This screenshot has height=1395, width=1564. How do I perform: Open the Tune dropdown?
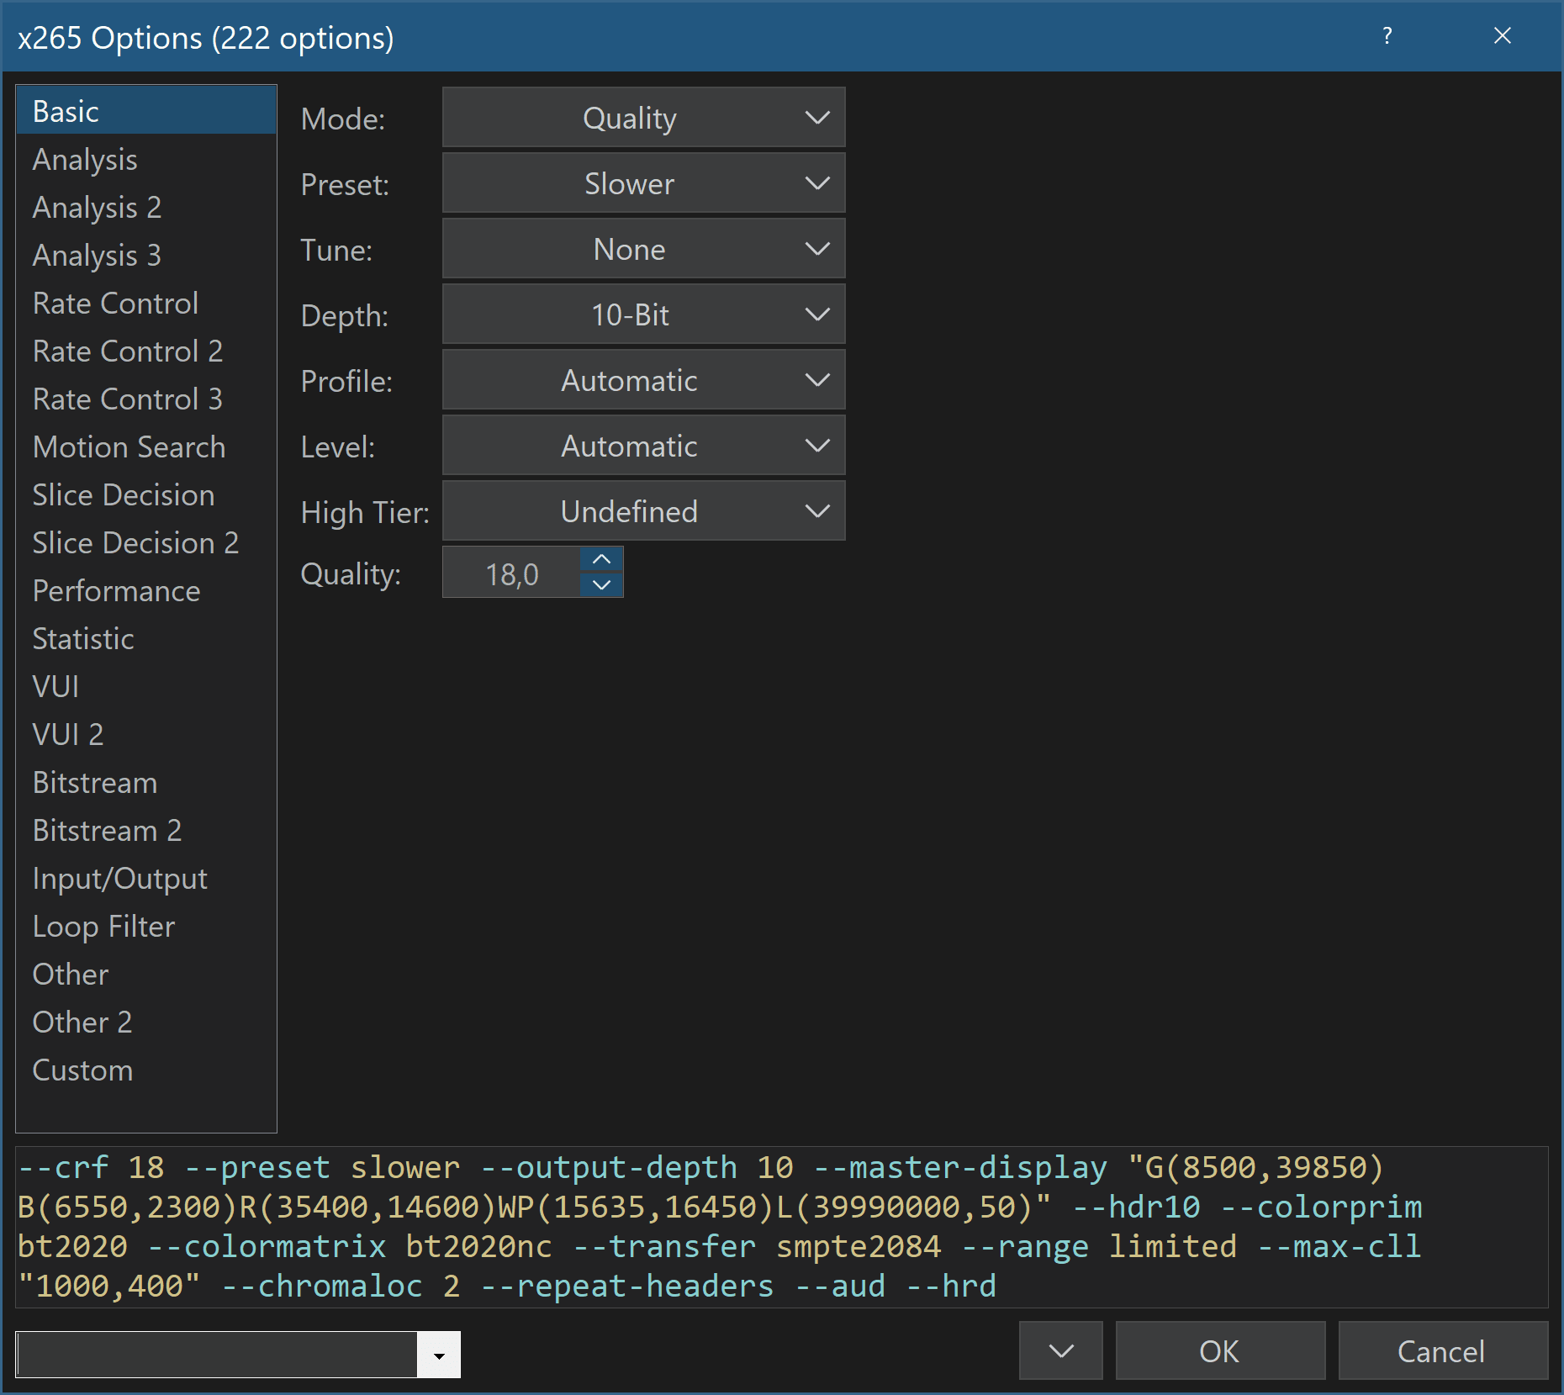coord(643,250)
